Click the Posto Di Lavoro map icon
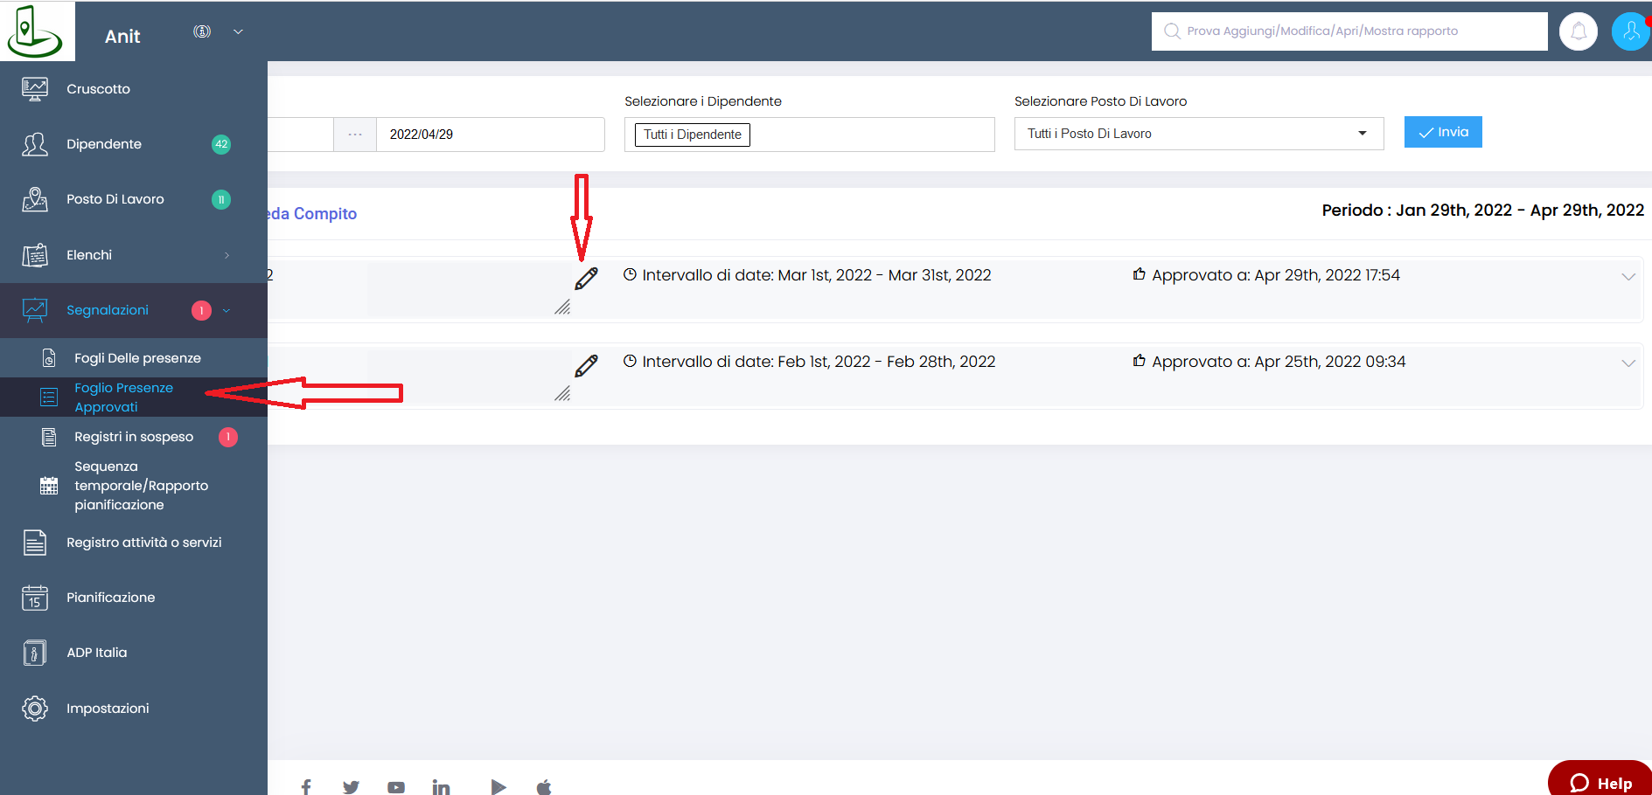 [x=35, y=199]
